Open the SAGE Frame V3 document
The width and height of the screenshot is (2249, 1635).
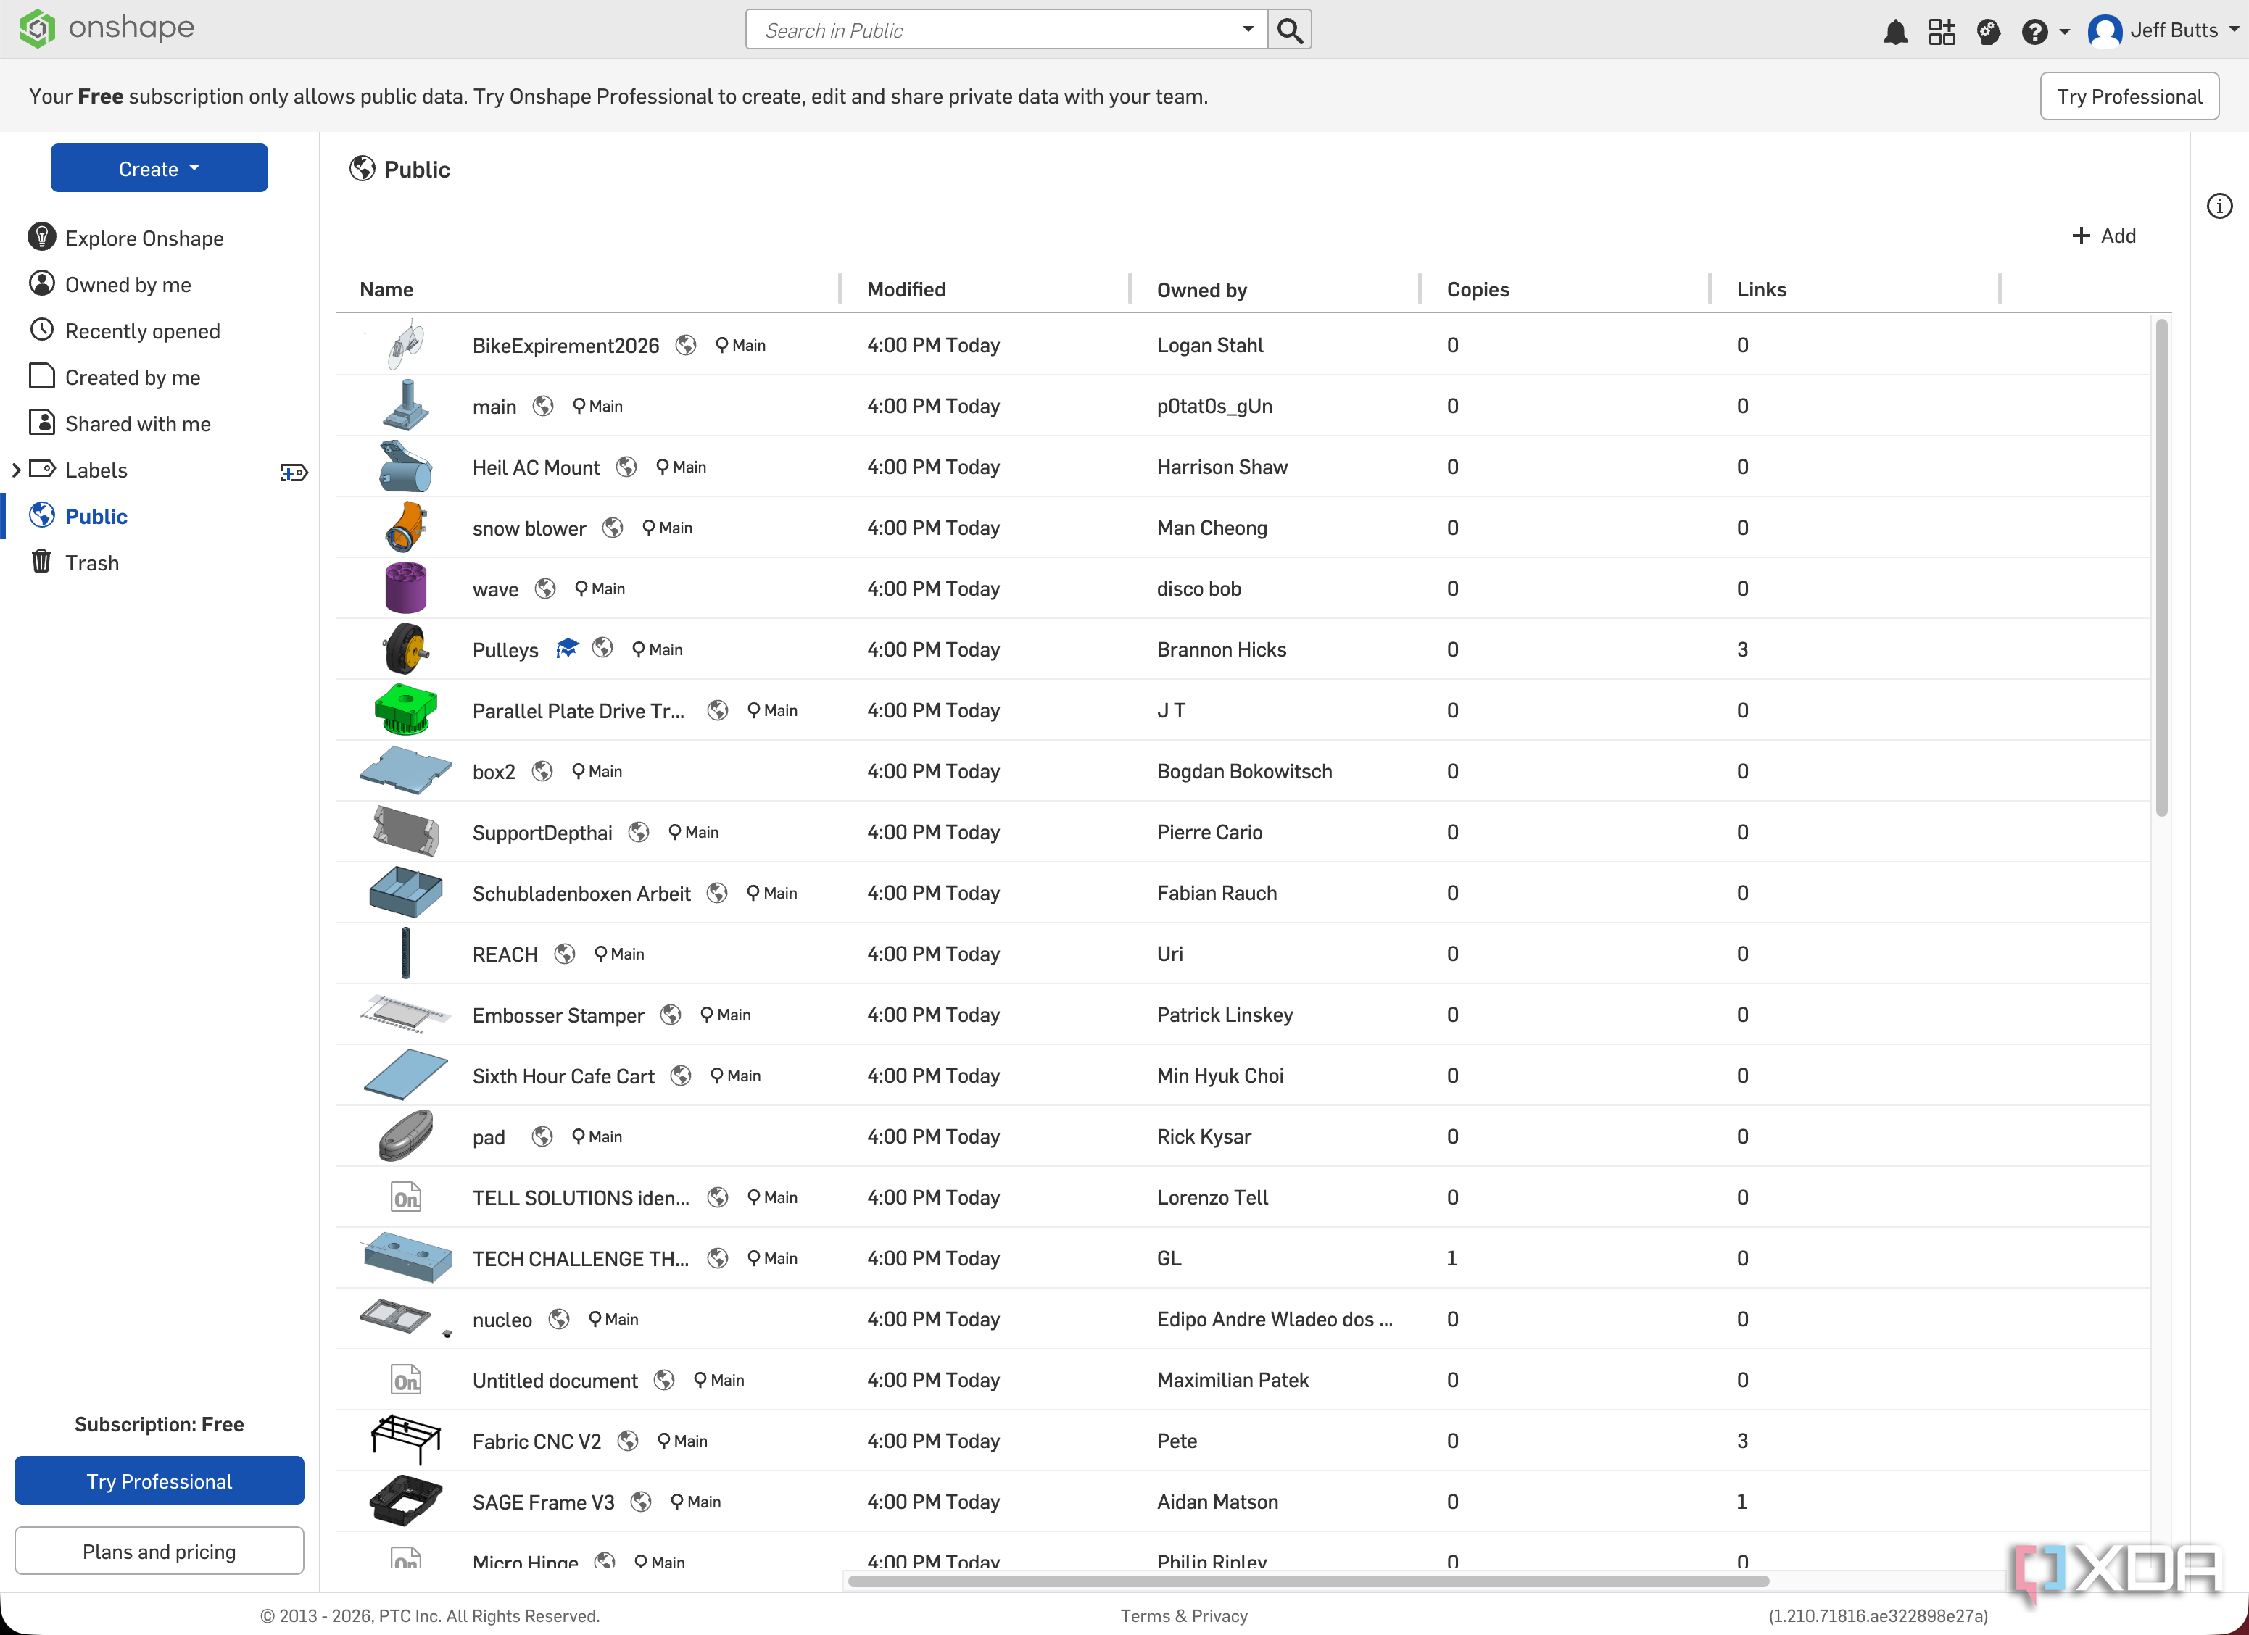point(544,1502)
